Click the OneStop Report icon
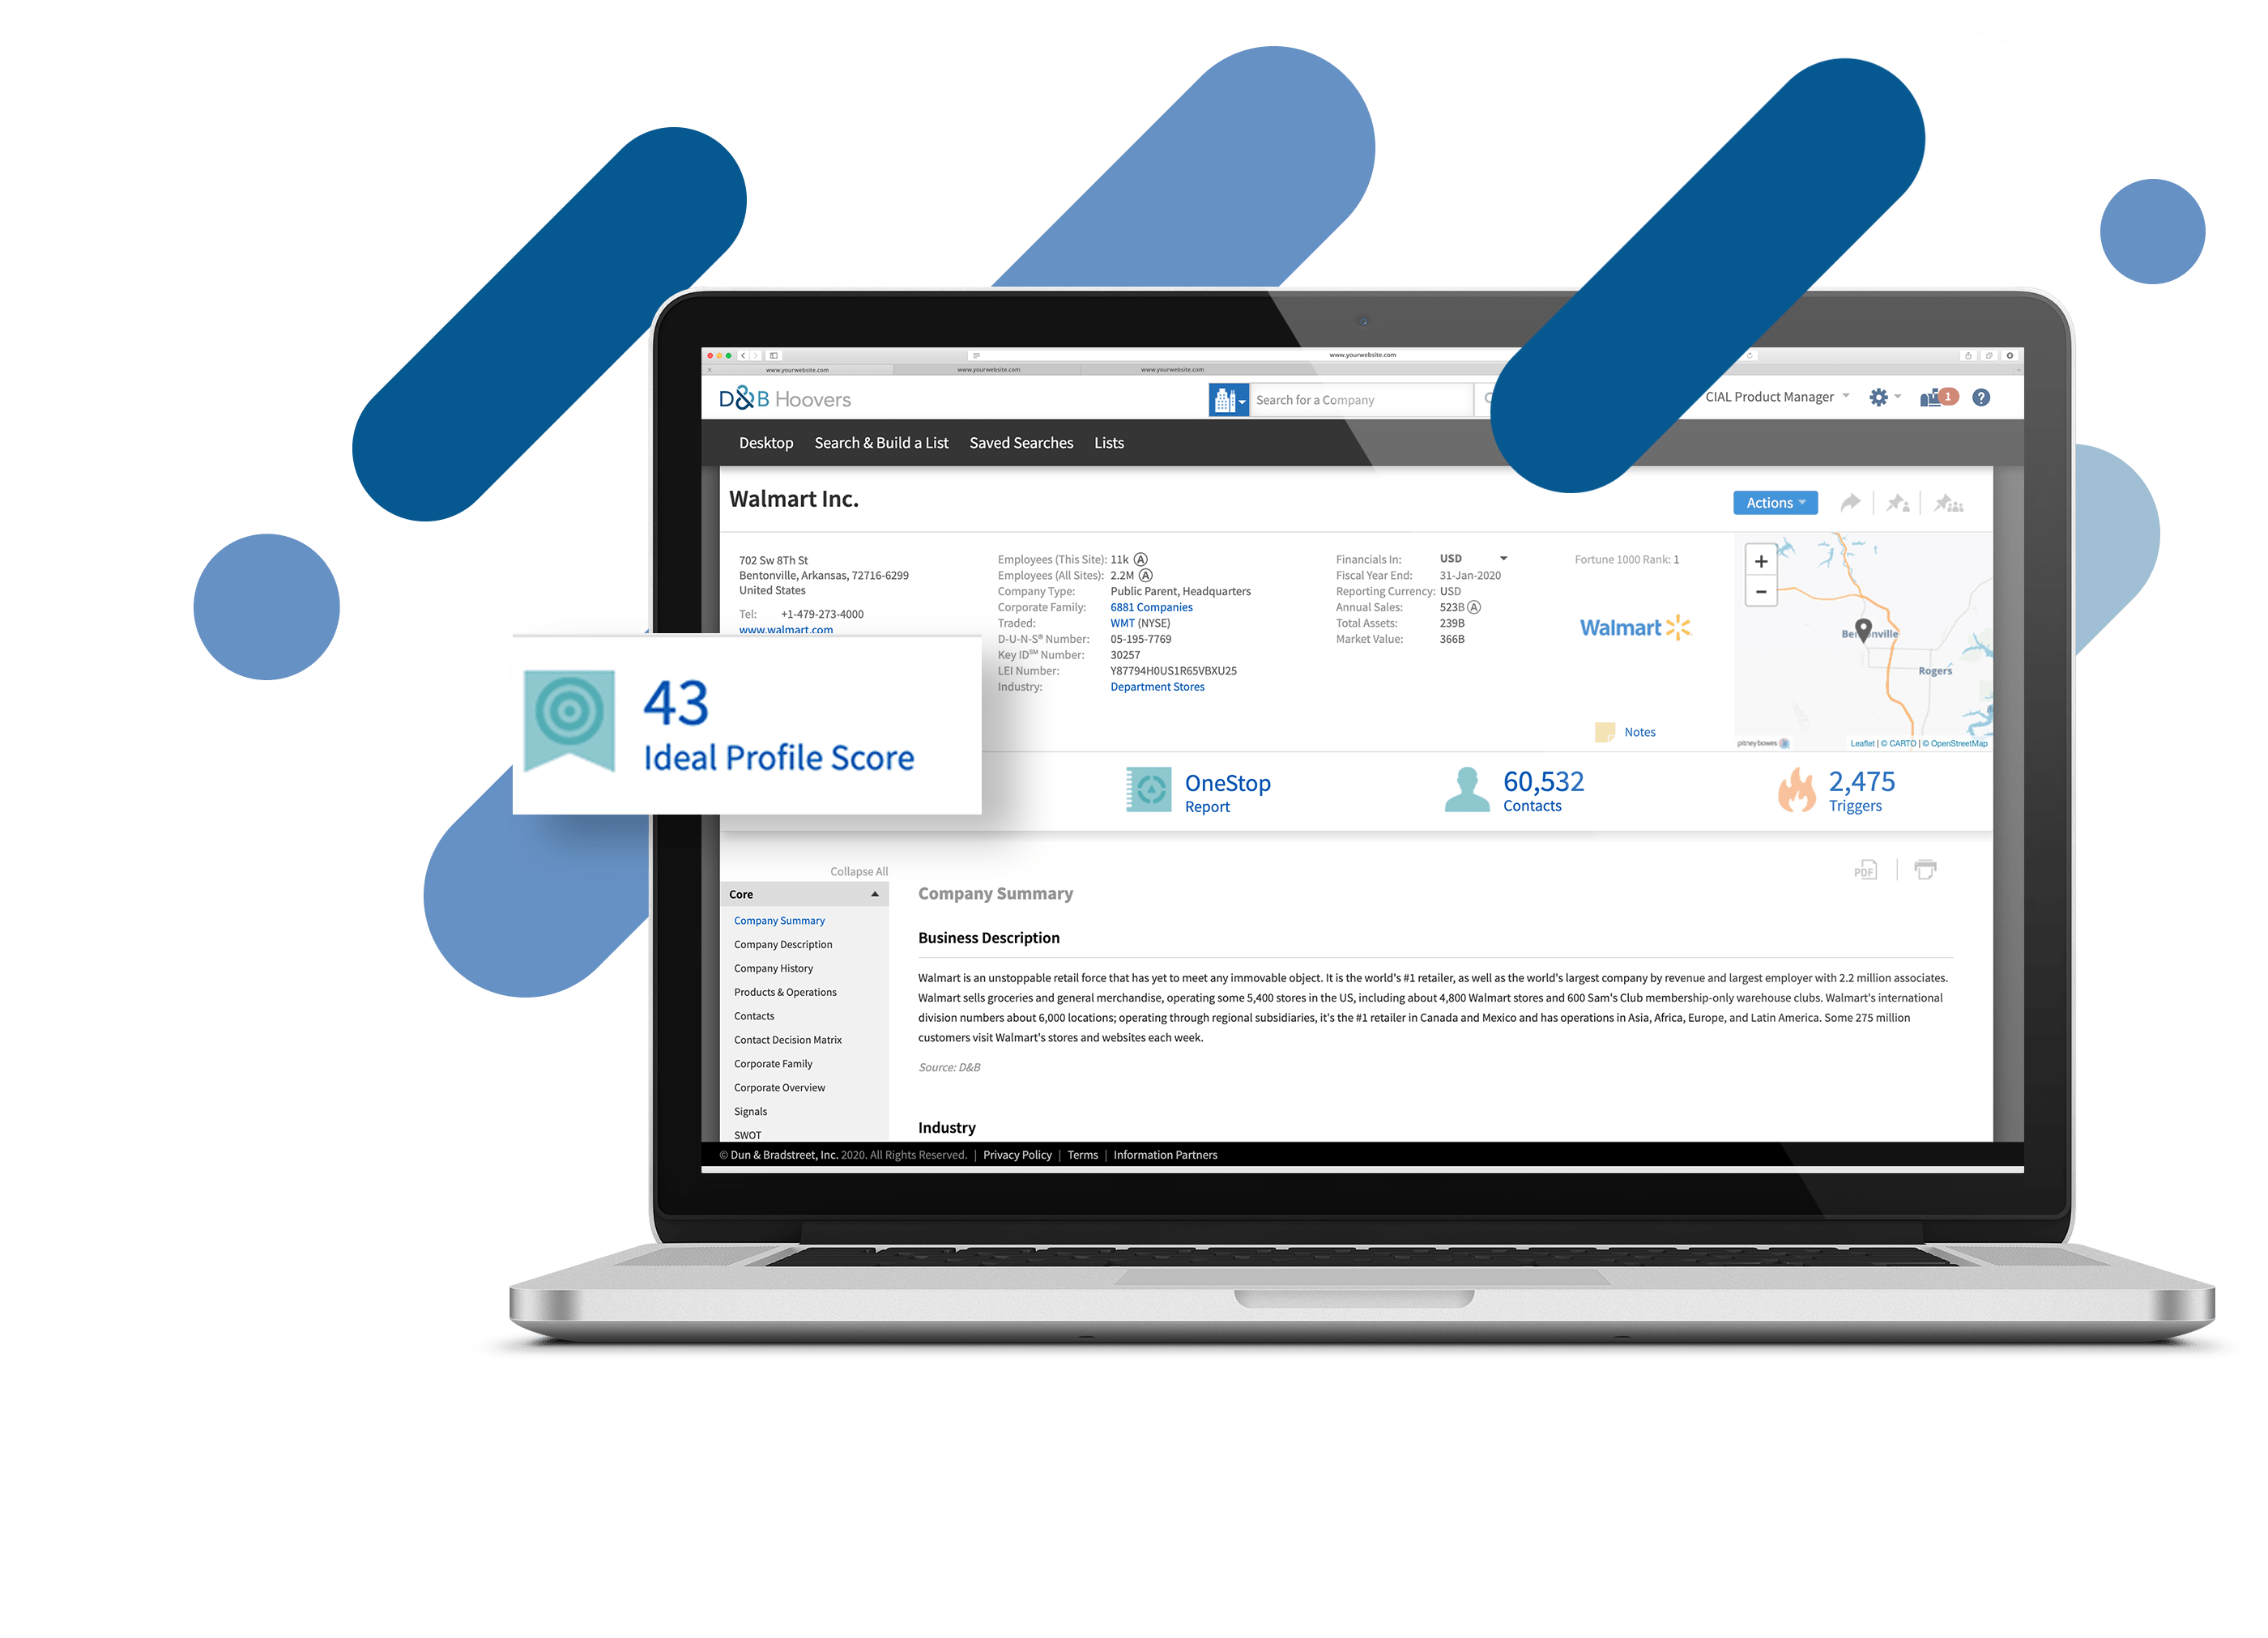The image size is (2268, 1638). click(1146, 795)
